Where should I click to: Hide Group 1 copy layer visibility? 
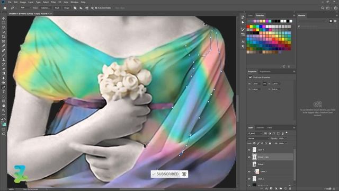(x=249, y=157)
